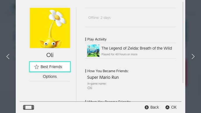Viewport: 201px width, 113px height.
Task: Click the partially visible When You Became Friends header
Action: click(109, 101)
